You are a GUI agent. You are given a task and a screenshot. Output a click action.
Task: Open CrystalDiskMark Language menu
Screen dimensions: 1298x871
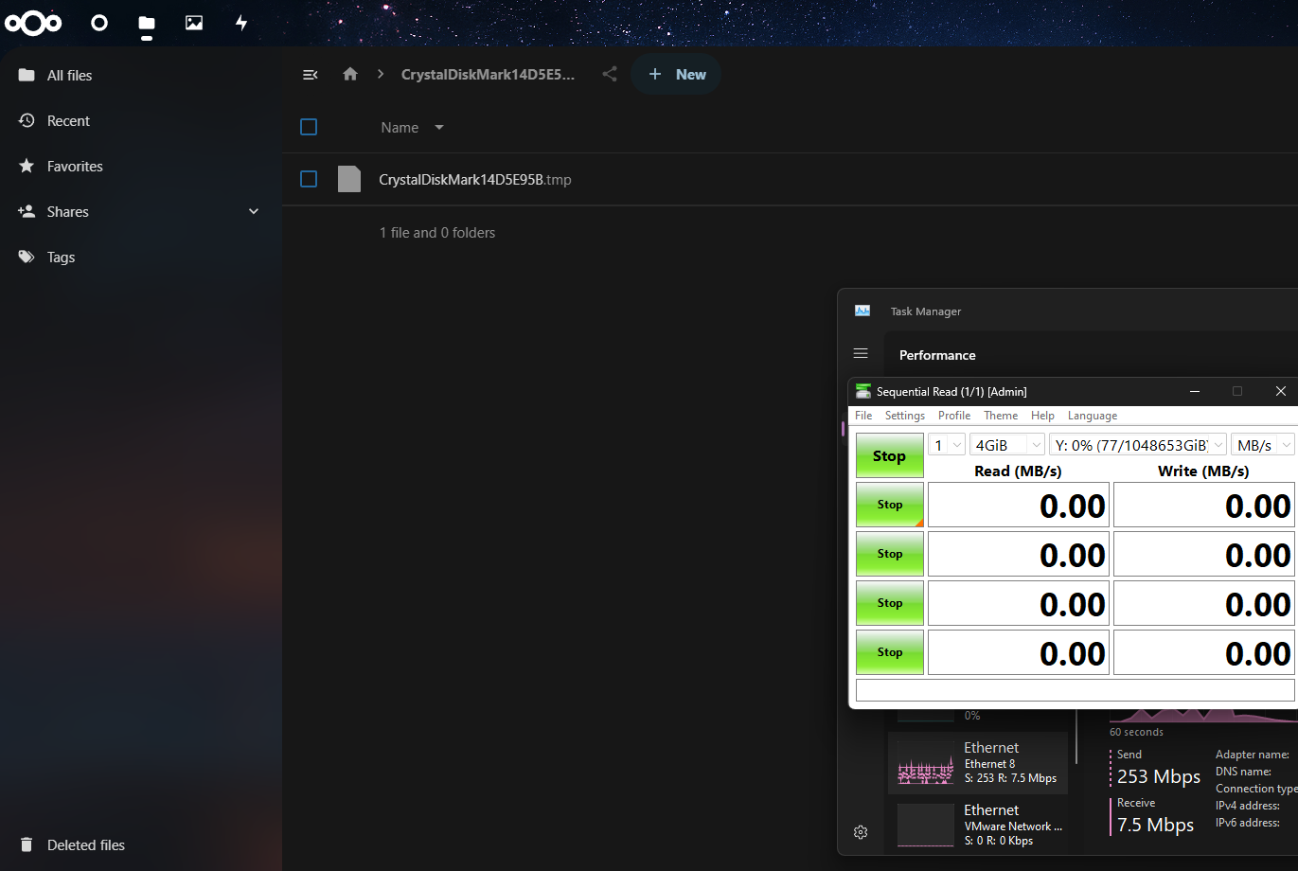tap(1093, 416)
